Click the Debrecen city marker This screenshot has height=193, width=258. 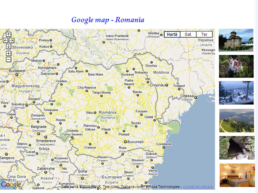point(57,74)
